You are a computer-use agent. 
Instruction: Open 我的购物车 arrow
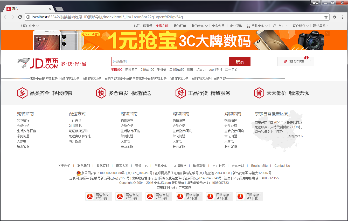pos(310,61)
